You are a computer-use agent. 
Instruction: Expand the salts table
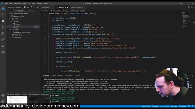click(x=11, y=21)
